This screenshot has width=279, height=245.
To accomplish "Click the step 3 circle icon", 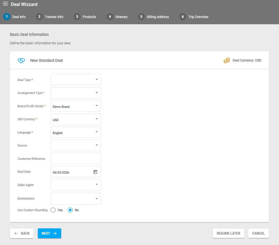I will (77, 17).
